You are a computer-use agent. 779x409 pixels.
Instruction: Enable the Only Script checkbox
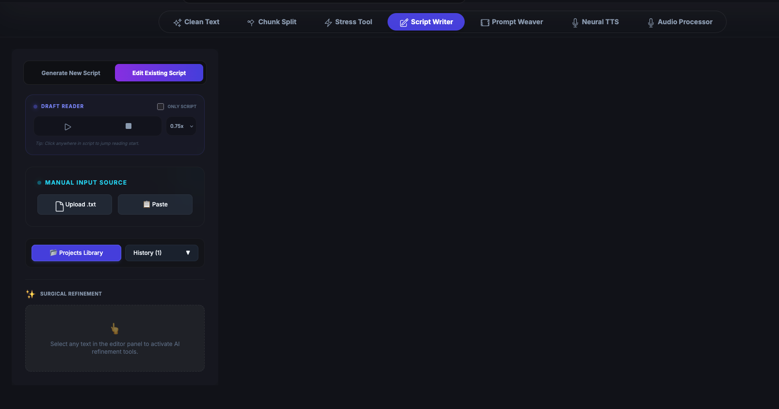[161, 107]
